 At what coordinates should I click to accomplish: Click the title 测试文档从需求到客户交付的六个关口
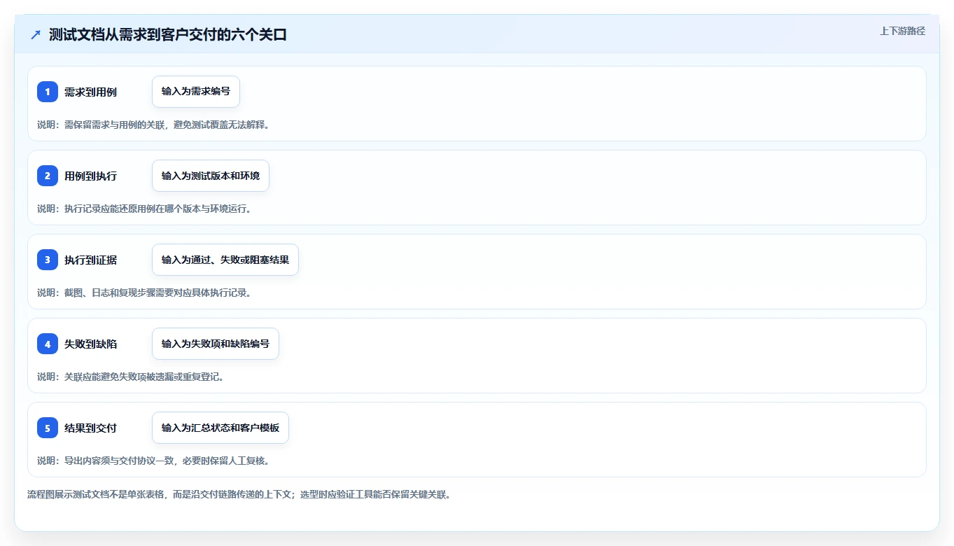point(168,34)
